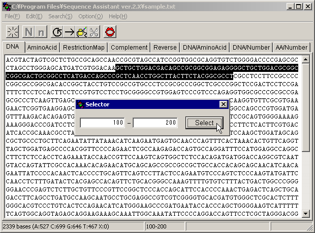
Task: Click the Select button in Selector dialog
Action: click(204, 123)
